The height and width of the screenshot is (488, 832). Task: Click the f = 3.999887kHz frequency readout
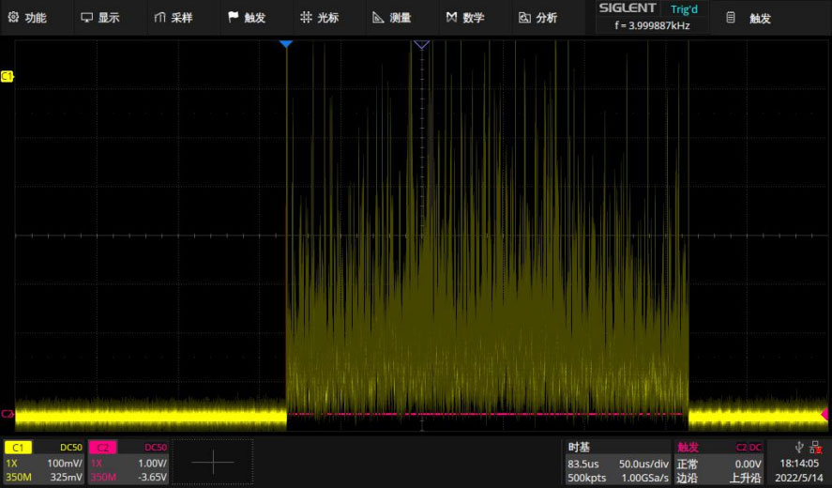[652, 26]
